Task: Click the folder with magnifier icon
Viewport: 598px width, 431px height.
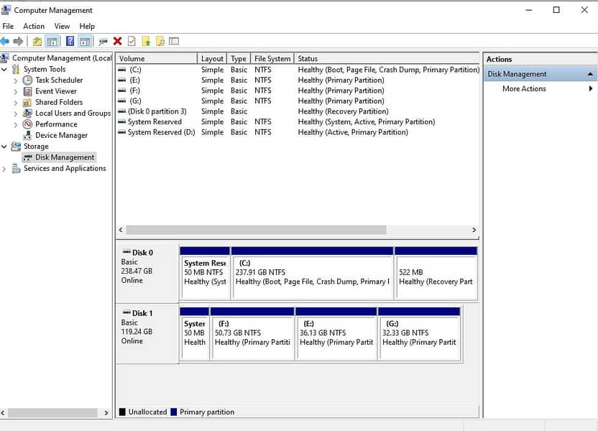Action: [x=160, y=41]
